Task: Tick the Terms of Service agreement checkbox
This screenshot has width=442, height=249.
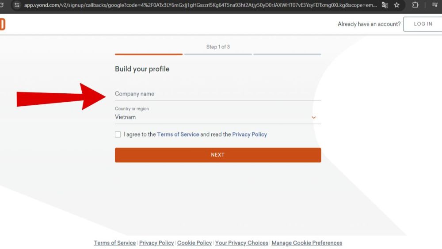Action: click(118, 134)
